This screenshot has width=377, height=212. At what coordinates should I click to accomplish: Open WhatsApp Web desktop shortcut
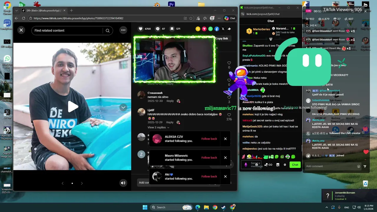(7, 62)
